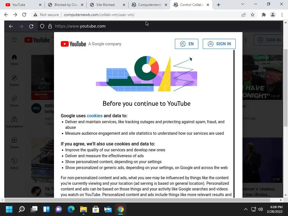Reload the page in the VM browser
Image resolution: width=288 pixels, height=216 pixels.
point(31,26)
